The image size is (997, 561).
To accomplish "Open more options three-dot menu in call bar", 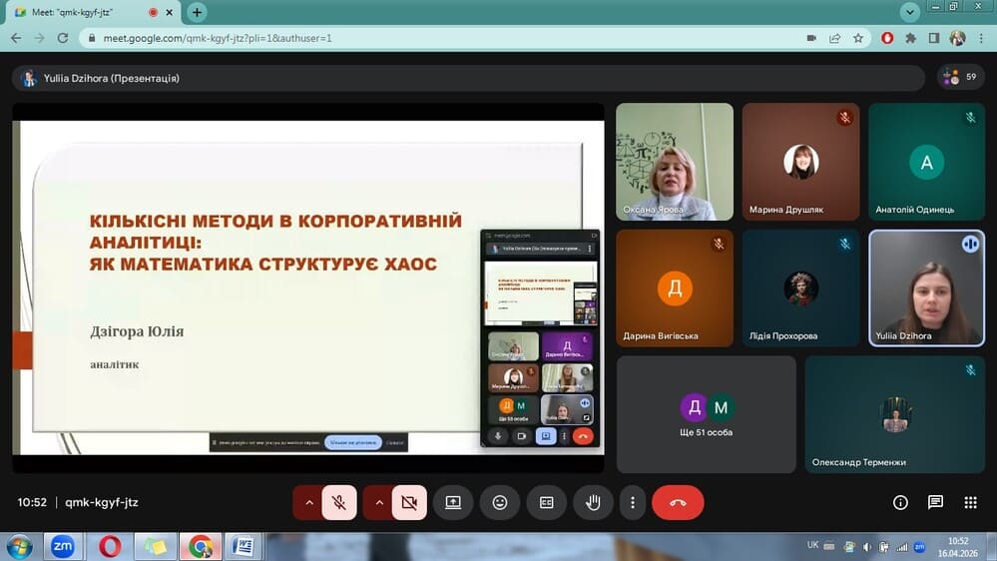I will pyautogui.click(x=632, y=503).
